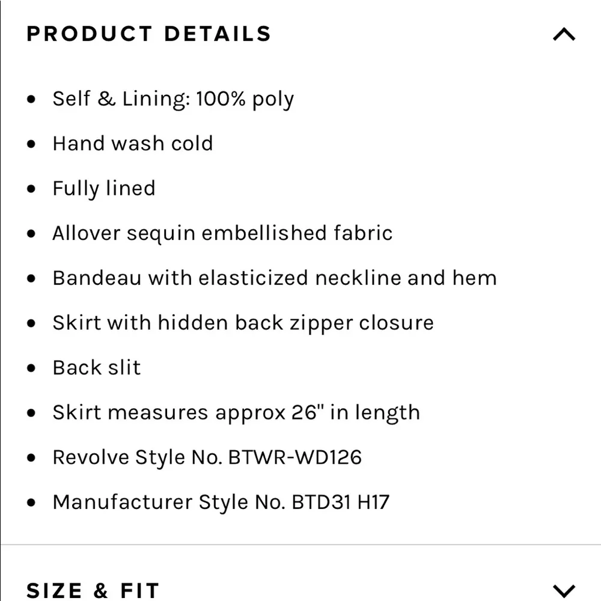Image resolution: width=601 pixels, height=601 pixels.
Task: Click the Product Details heading
Action: [148, 34]
